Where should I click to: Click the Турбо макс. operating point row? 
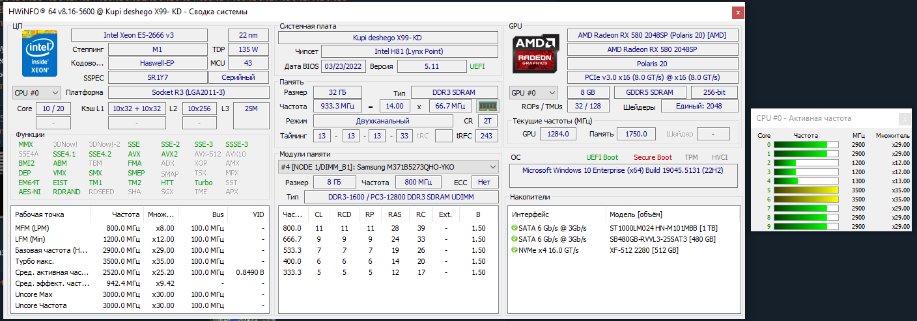click(140, 261)
